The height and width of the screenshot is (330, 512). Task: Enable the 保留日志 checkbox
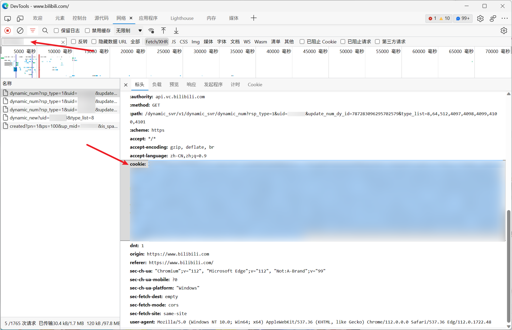point(56,31)
